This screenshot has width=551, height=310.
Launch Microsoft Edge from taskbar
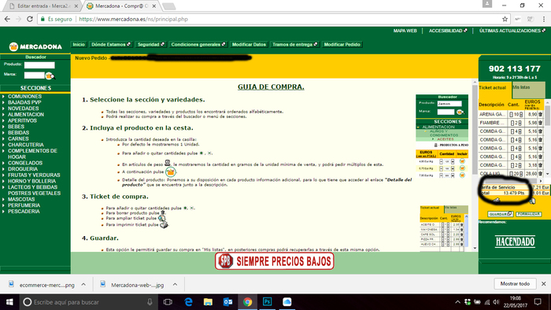point(188,302)
